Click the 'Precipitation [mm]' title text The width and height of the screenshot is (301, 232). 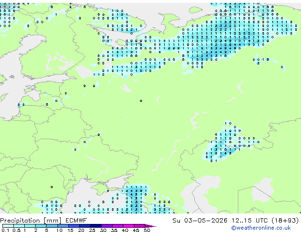(x=30, y=221)
